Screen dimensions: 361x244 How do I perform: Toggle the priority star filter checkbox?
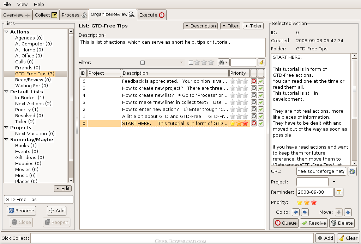tap(191, 62)
